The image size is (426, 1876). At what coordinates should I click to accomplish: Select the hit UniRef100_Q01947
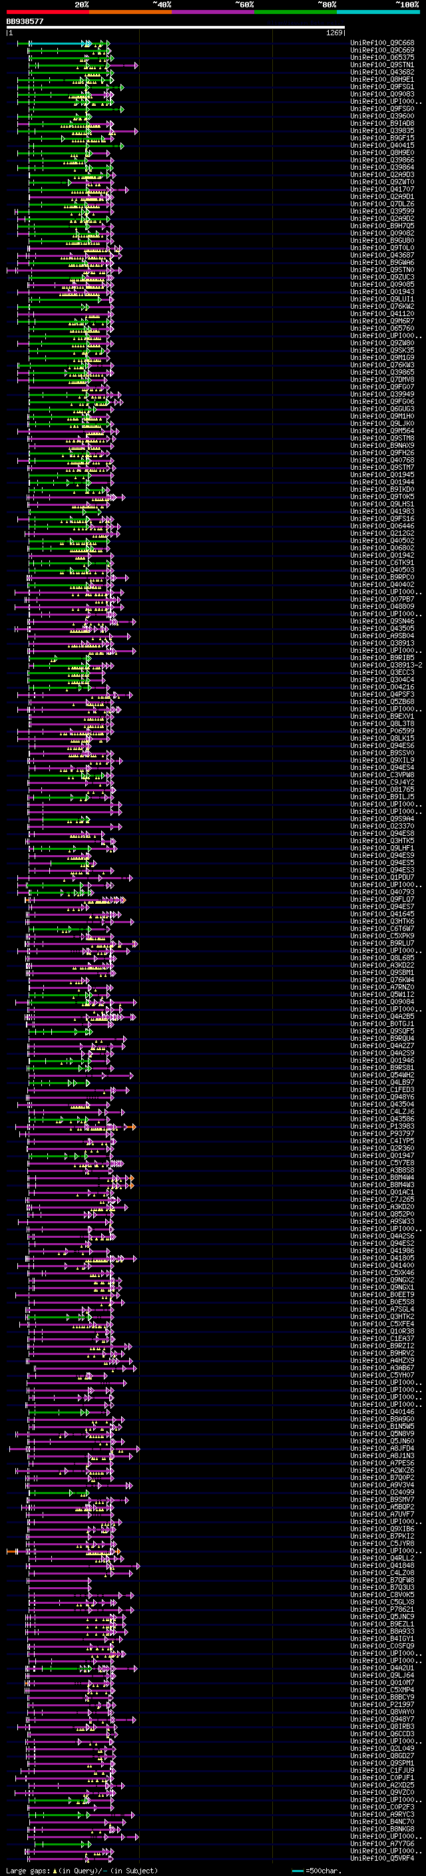[x=382, y=1156]
